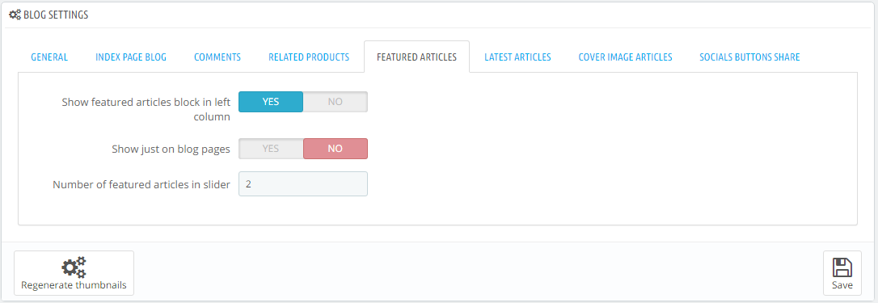Select the Featured Articles tab

tap(416, 57)
